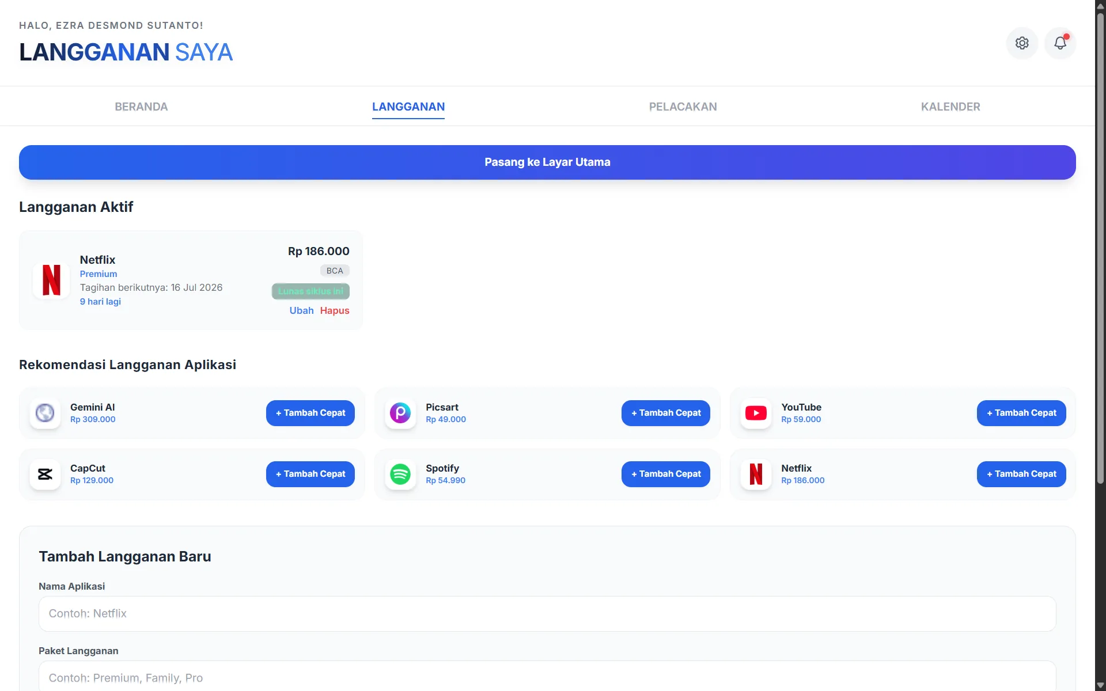
Task: Click the Langganan Aktif heading
Action: click(76, 207)
